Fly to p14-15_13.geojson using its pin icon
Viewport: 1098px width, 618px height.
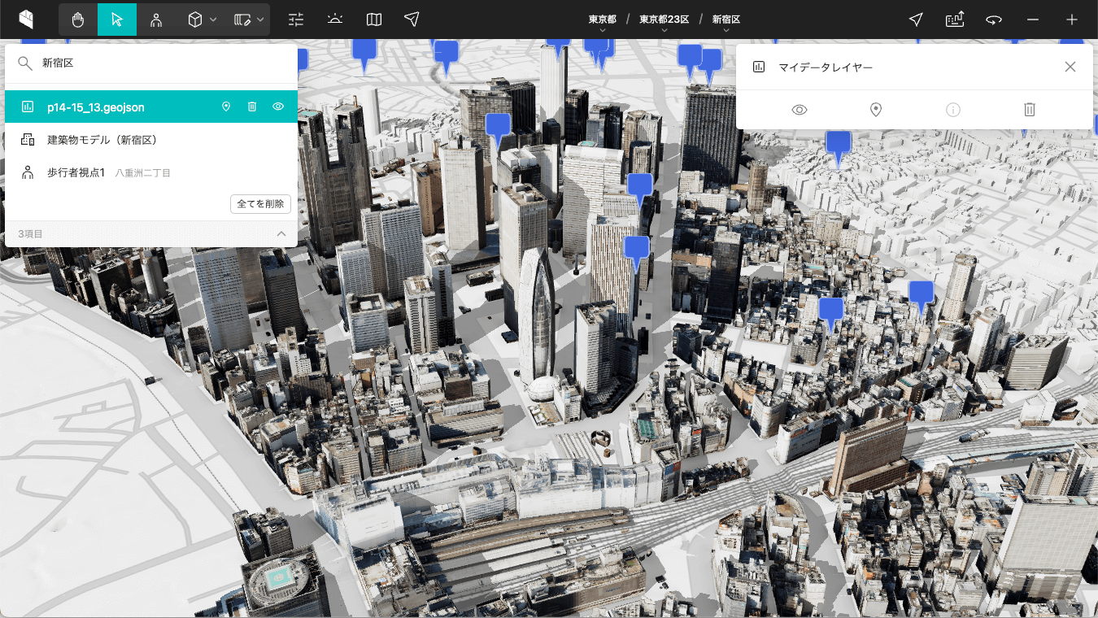click(226, 107)
